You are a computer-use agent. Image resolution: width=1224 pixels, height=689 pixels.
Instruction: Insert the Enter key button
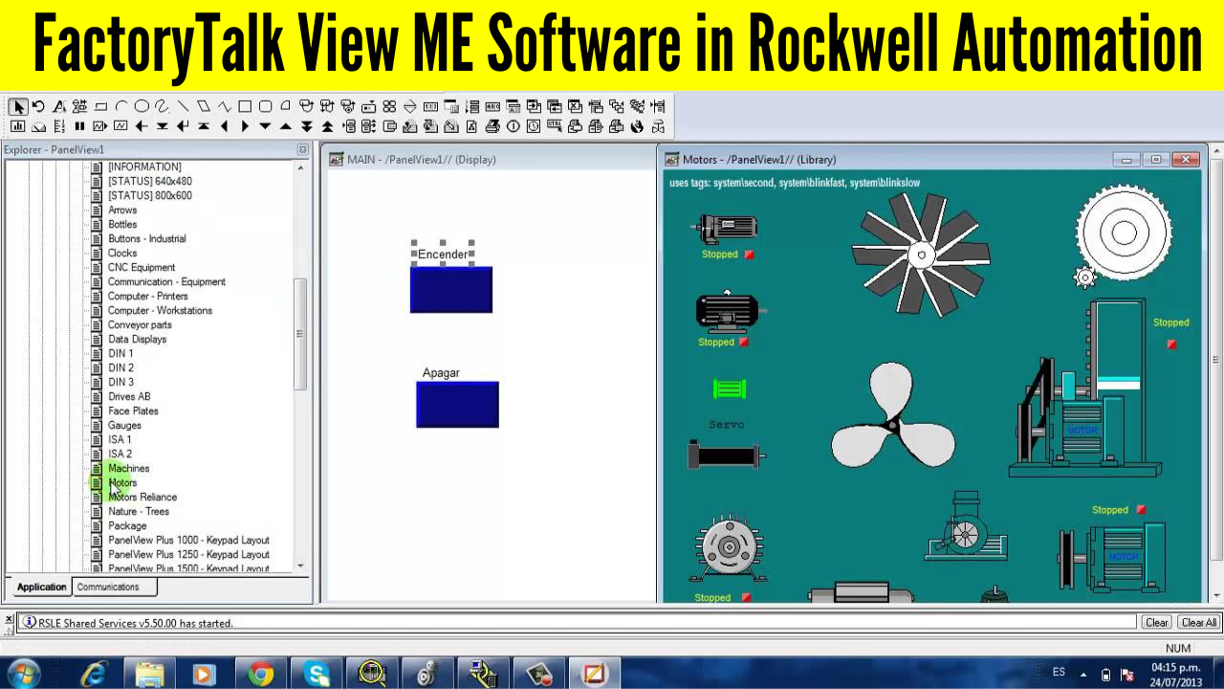pos(183,126)
